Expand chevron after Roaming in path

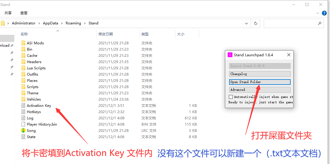coord(85,23)
